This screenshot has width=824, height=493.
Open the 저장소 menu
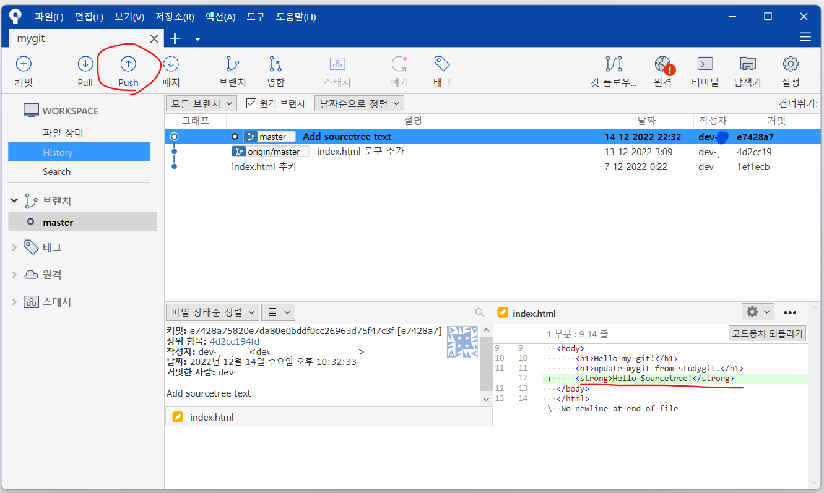pyautogui.click(x=174, y=17)
